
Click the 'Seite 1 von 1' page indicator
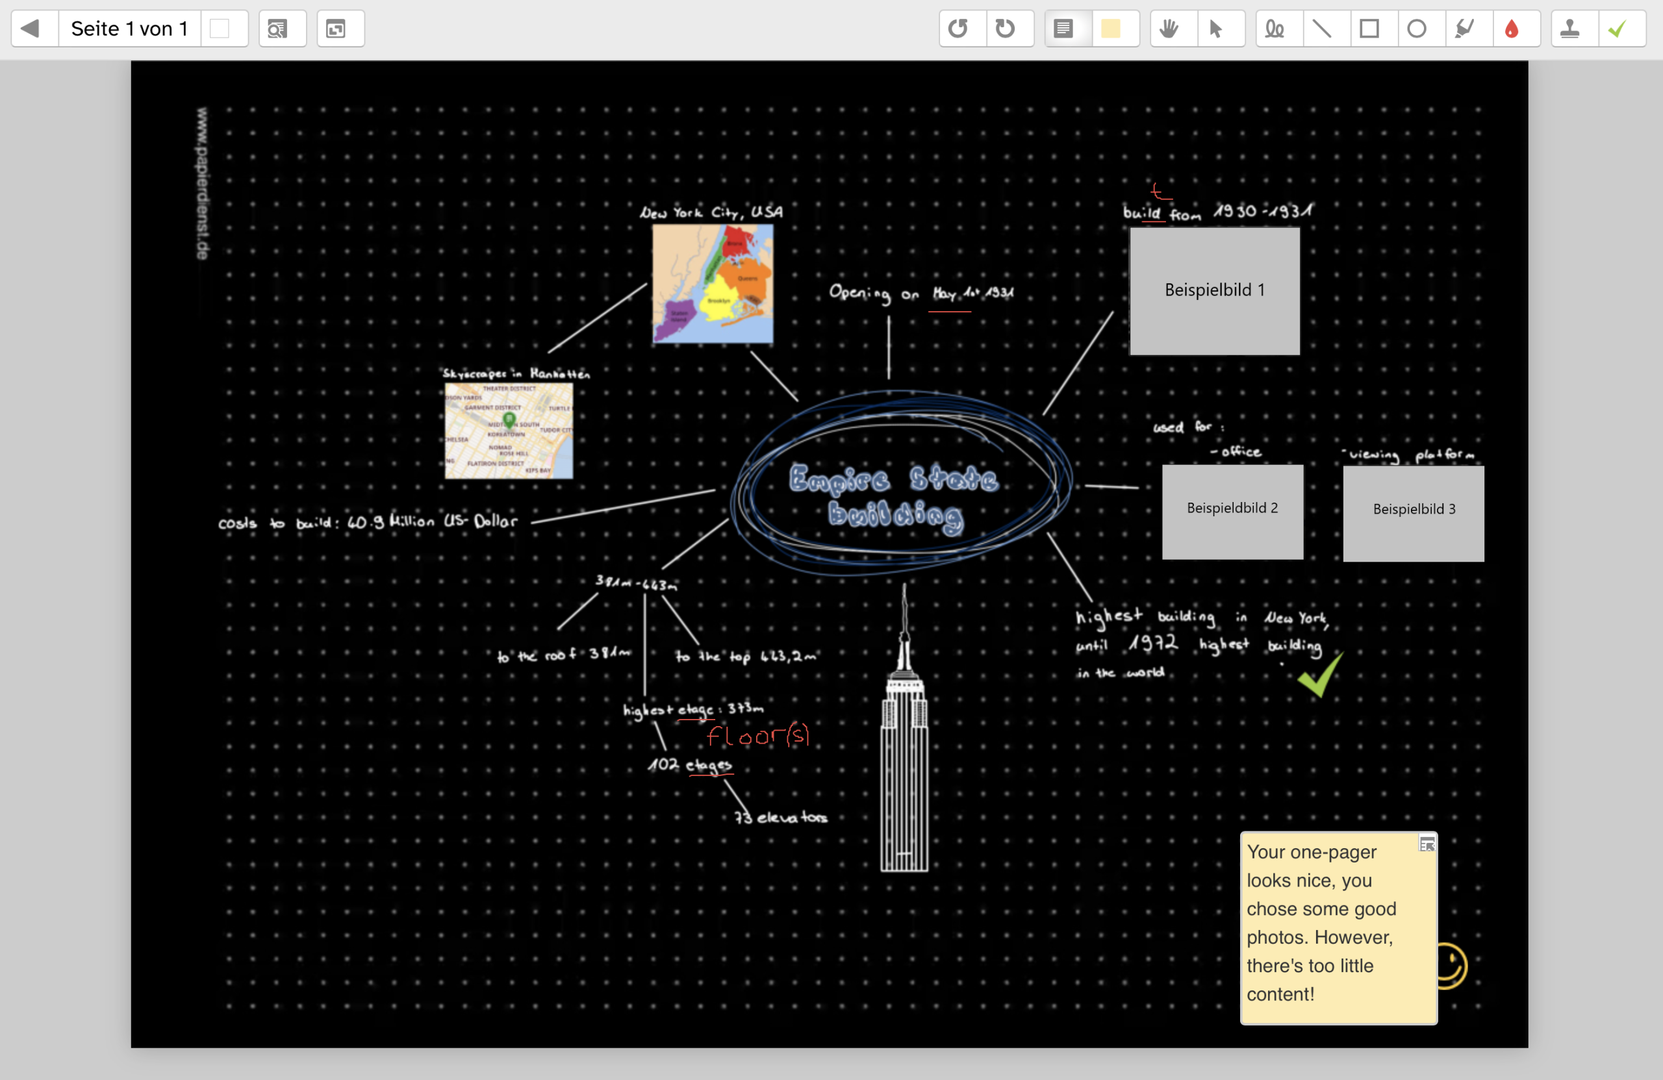click(x=129, y=29)
